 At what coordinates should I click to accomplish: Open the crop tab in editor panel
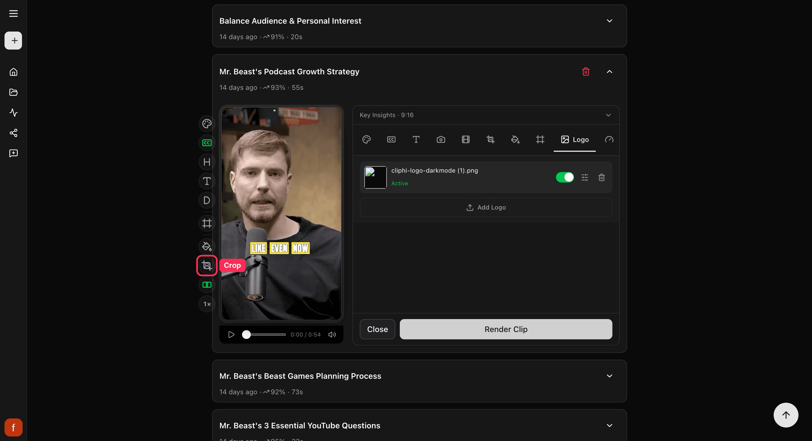click(x=491, y=139)
